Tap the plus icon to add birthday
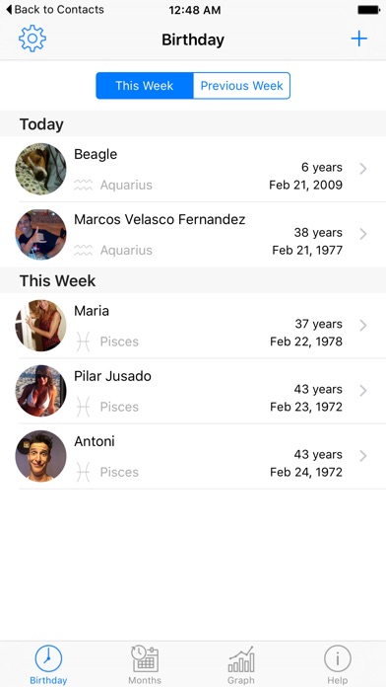Viewport: 386px width, 687px height. 358,39
